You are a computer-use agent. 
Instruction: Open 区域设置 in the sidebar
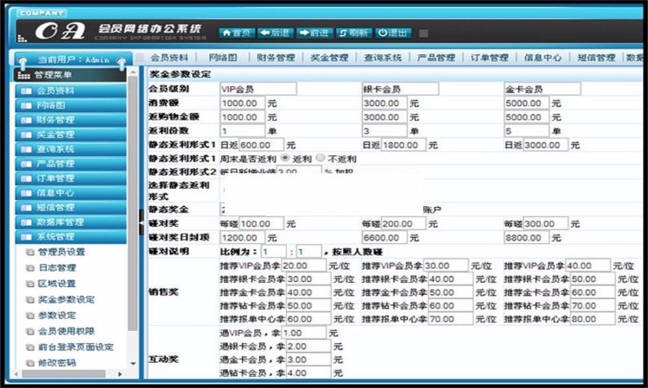(x=57, y=284)
